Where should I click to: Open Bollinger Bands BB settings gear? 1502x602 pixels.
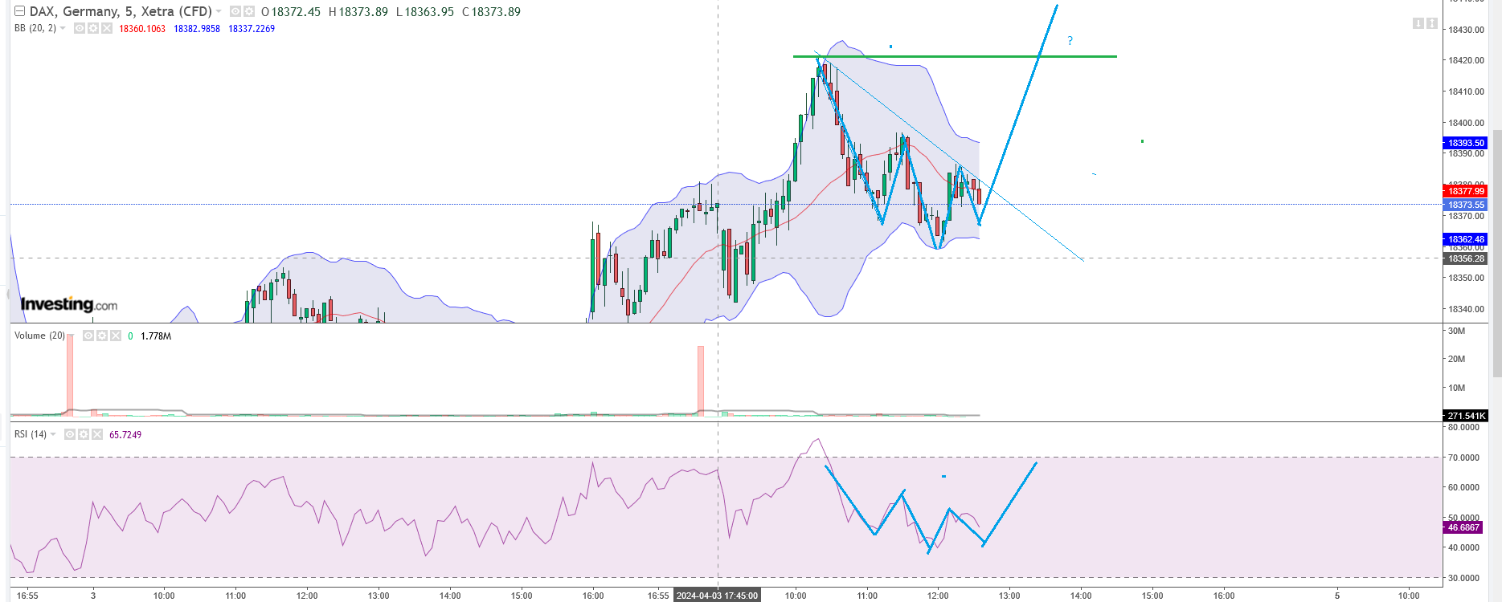point(93,28)
